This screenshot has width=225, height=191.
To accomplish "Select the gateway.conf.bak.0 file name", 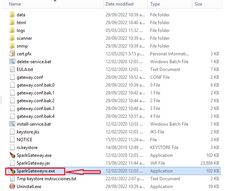I will click(36, 85).
